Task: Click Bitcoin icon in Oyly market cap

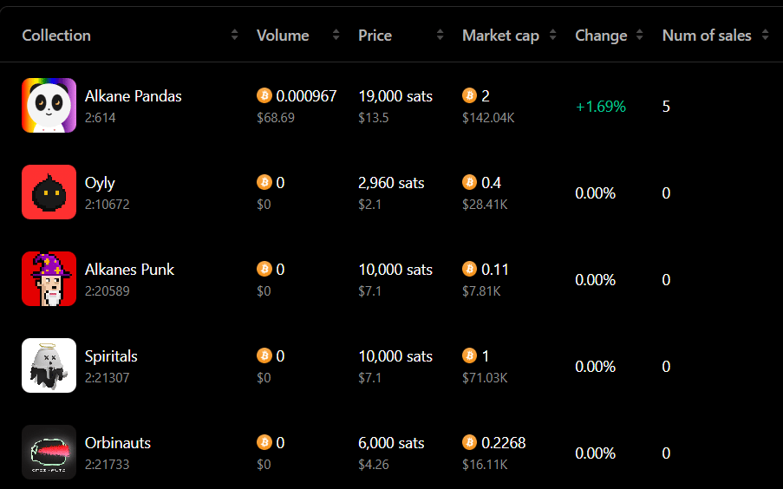Action: pyautogui.click(x=469, y=182)
